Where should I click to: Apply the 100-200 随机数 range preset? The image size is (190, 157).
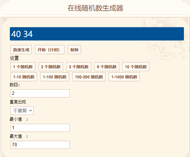[x=89, y=77]
